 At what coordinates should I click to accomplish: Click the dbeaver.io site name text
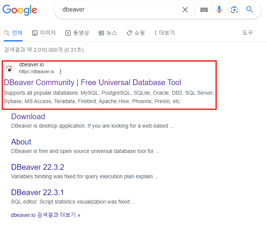31,64
